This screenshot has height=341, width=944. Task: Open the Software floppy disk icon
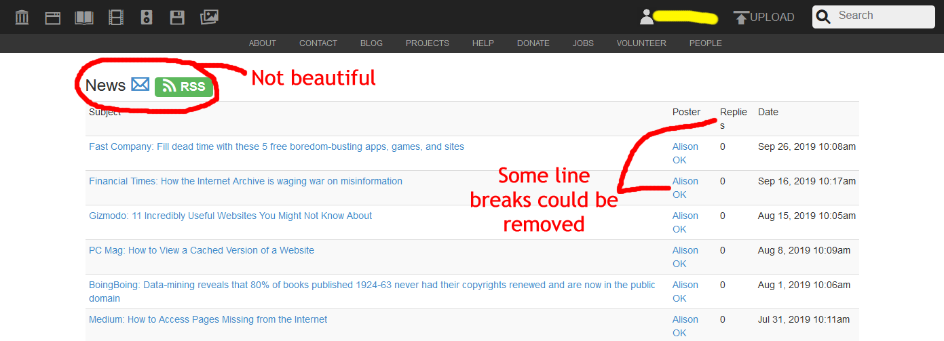177,18
